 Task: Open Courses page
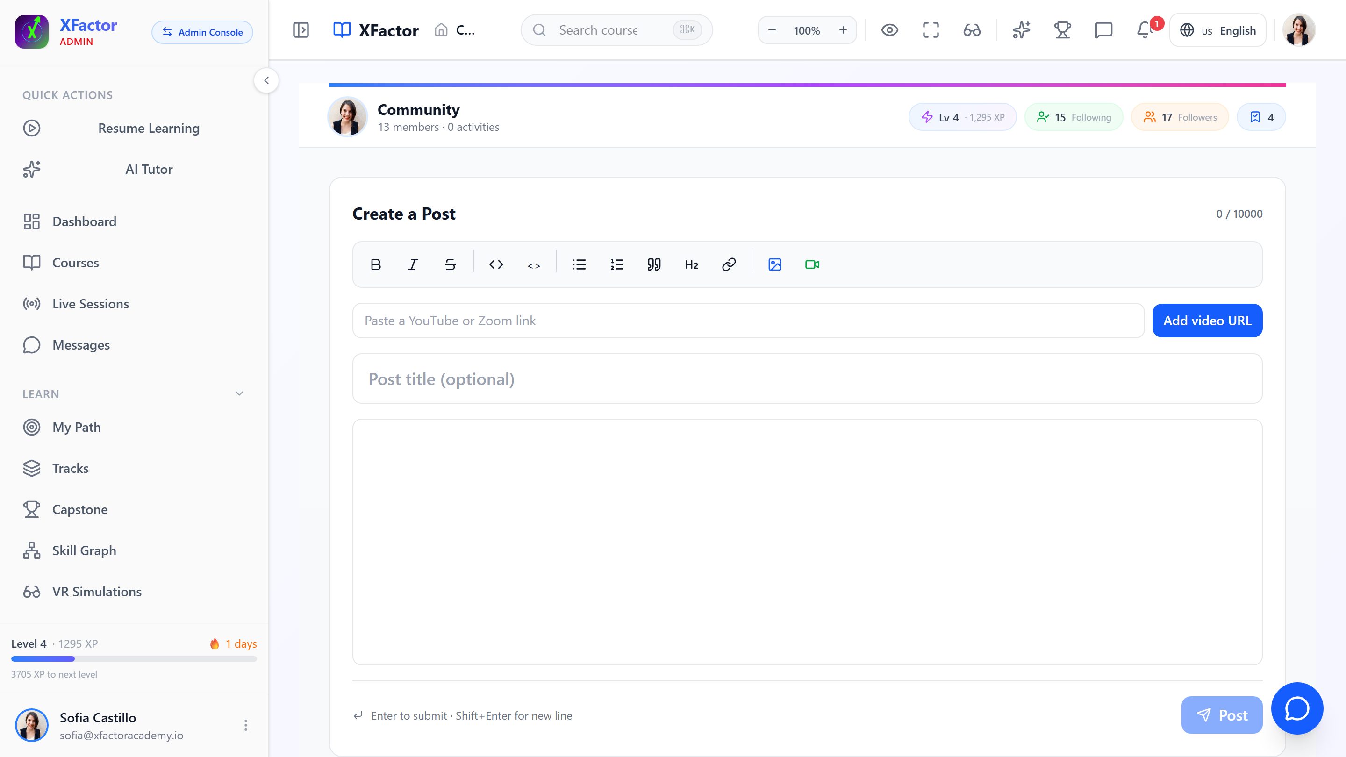pos(134,263)
